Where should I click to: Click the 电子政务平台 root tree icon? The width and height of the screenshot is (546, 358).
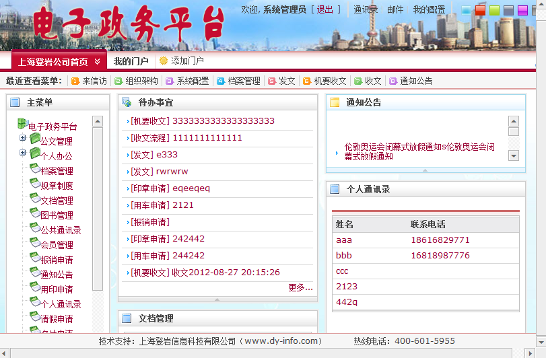(x=22, y=124)
